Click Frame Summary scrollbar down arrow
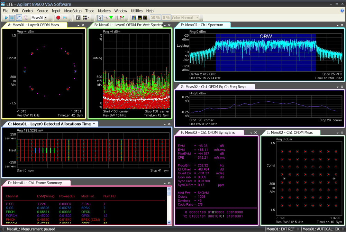 (169, 222)
